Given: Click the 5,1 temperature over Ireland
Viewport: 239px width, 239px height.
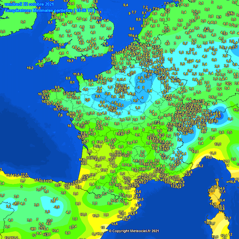Looking at the screenshot, I should (x=23, y=22).
